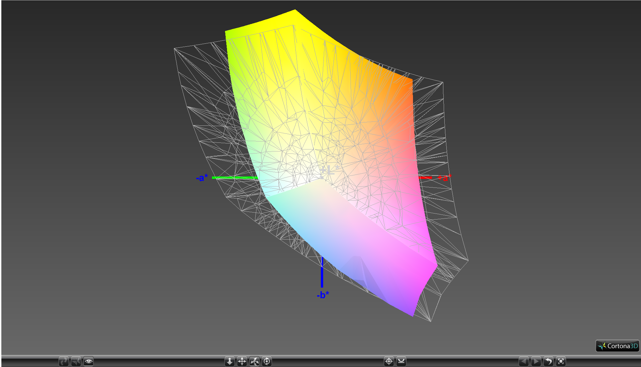The image size is (641, 367).
Task: Click the Fit to screen icon
Action: (561, 361)
